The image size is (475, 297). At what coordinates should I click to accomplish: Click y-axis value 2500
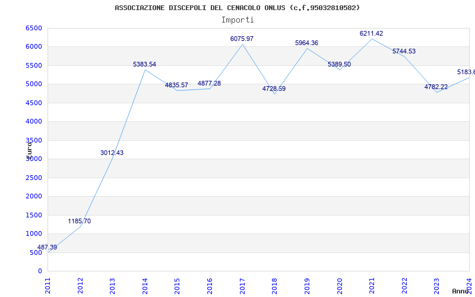[x=34, y=178]
